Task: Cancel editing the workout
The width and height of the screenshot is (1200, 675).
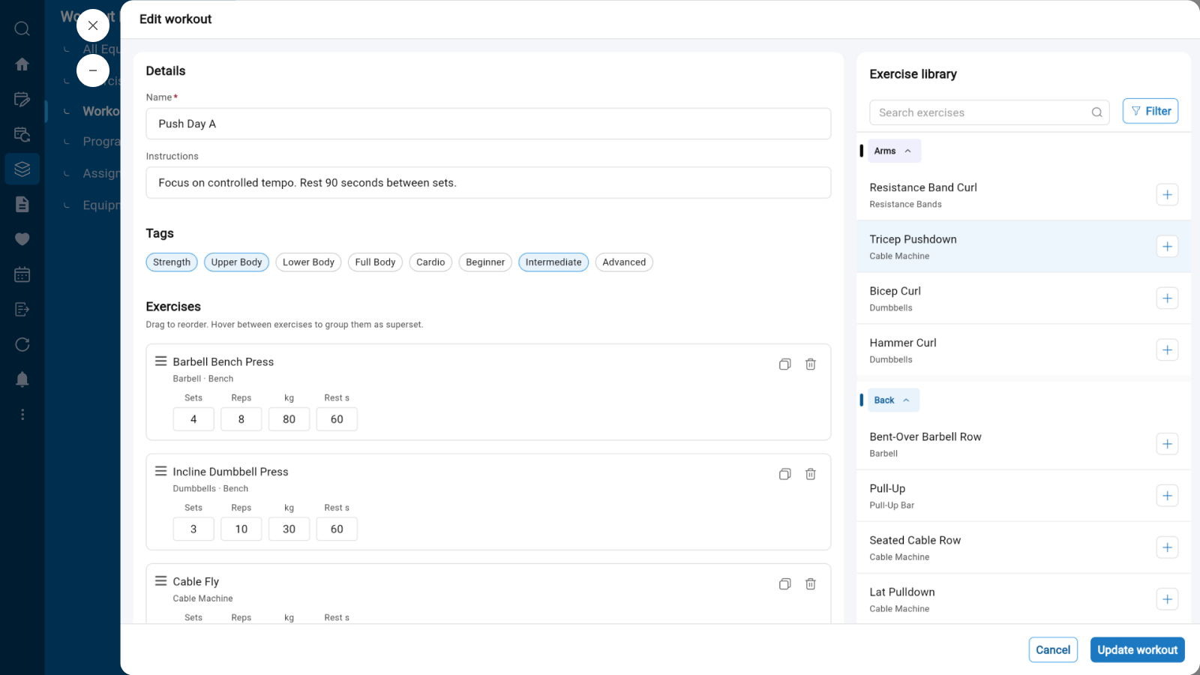Action: (x=1053, y=650)
